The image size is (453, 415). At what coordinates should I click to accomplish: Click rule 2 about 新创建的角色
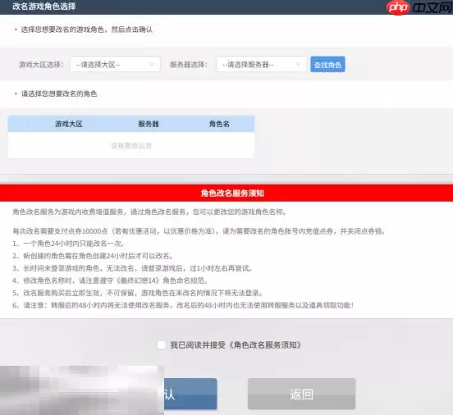pos(93,256)
